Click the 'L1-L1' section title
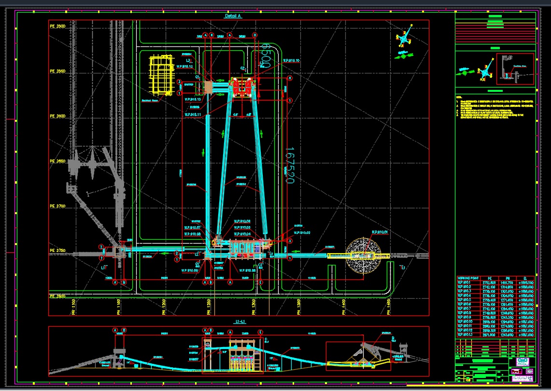The image size is (551, 391). 238,322
